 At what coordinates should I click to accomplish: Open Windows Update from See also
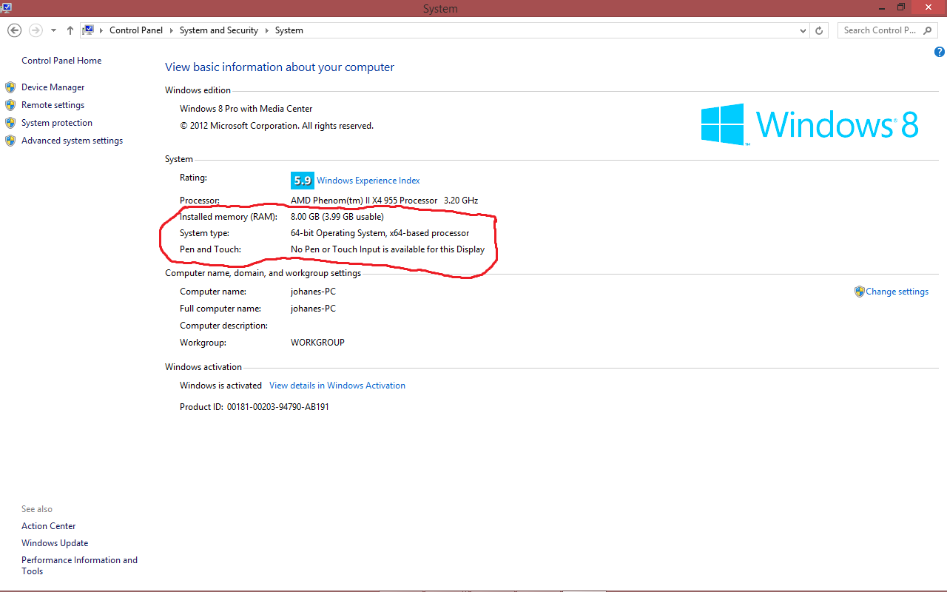[x=54, y=542]
